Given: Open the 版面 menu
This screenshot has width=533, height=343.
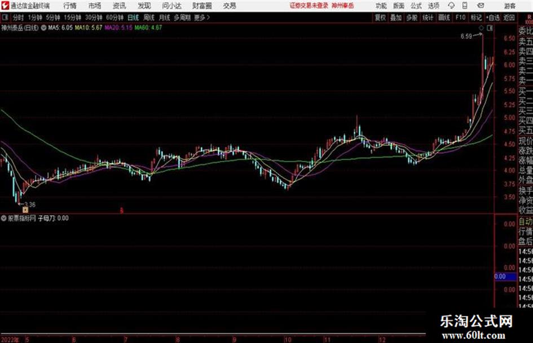Looking at the screenshot, I should click(x=399, y=6).
